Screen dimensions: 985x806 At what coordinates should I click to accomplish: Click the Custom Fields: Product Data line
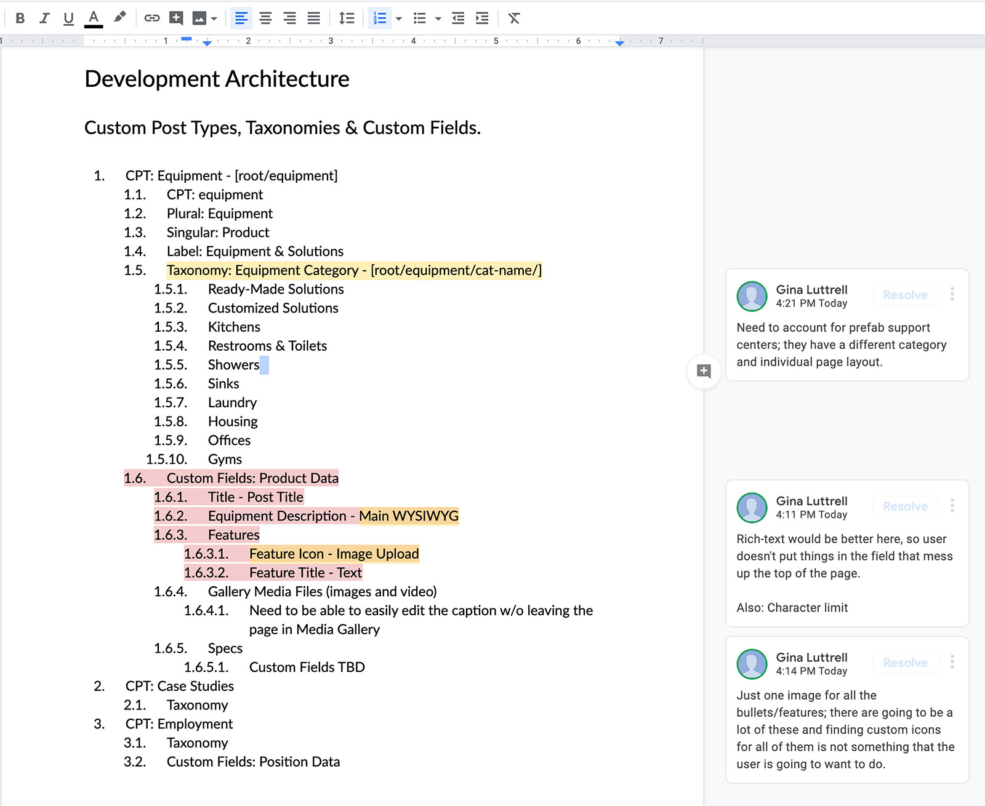252,478
